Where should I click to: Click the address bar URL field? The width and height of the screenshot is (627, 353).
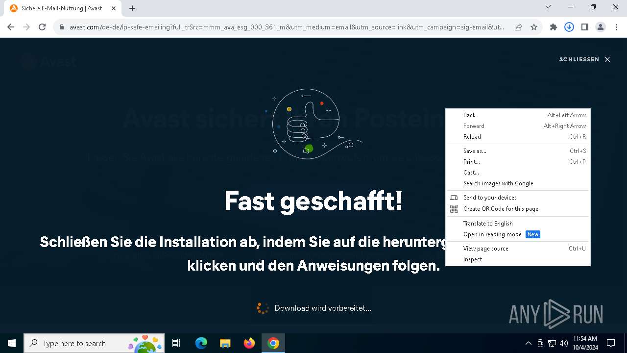[x=287, y=27]
